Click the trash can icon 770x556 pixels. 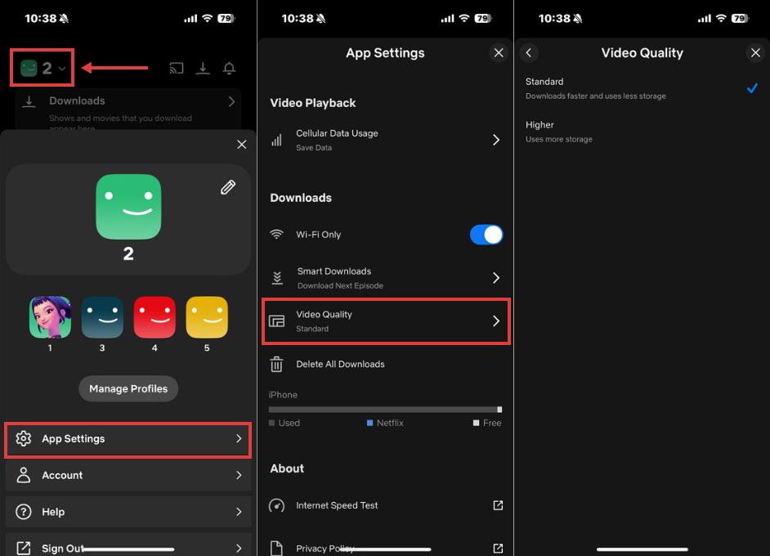[x=276, y=364]
